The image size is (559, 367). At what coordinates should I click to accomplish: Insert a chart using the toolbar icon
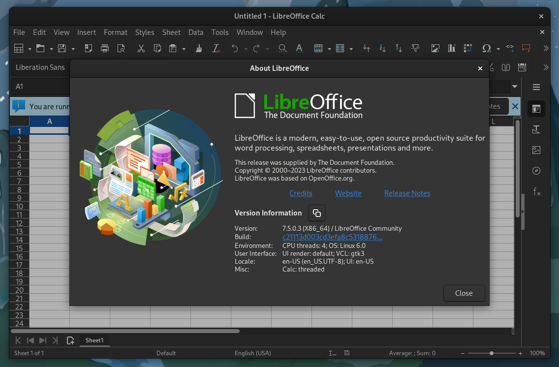(451, 48)
